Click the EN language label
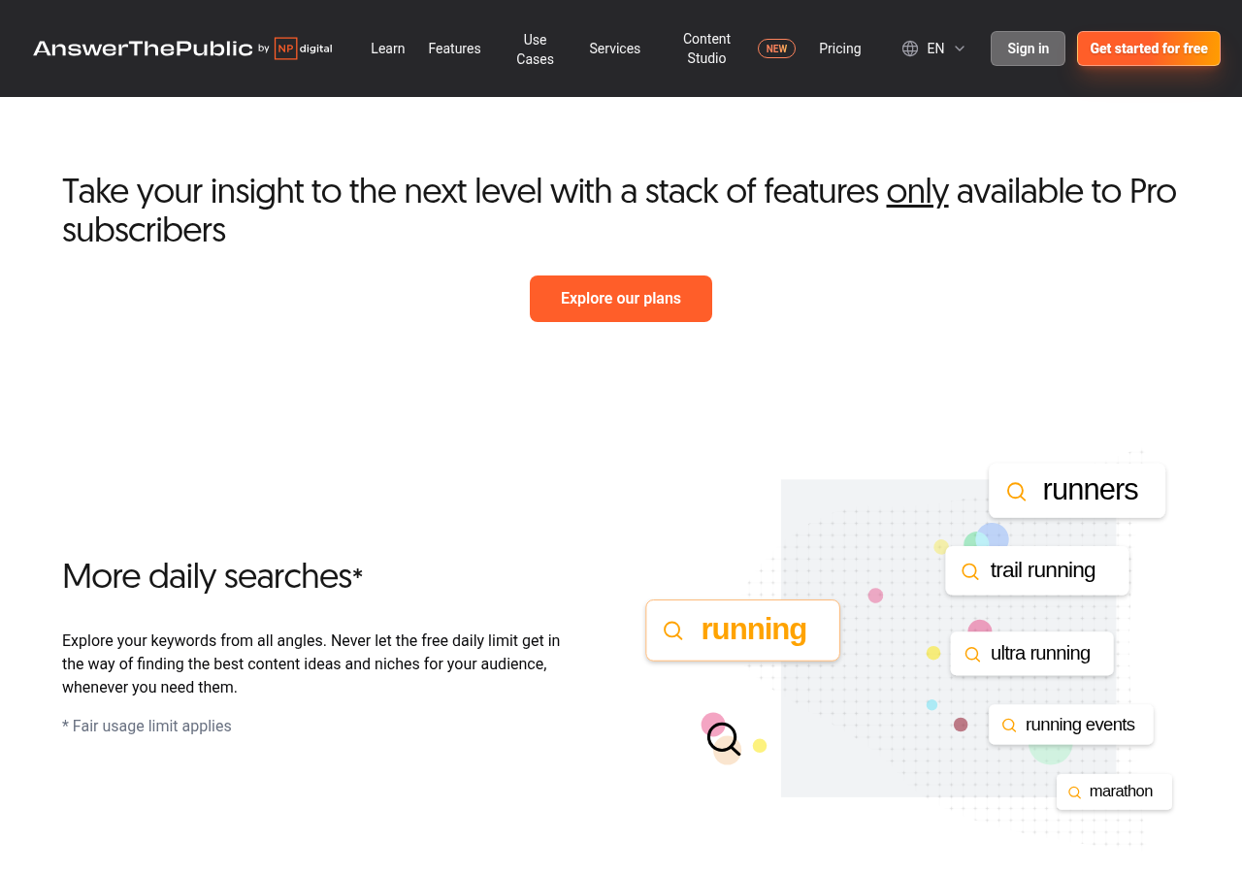Screen dimensions: 1242x873 click(x=935, y=48)
